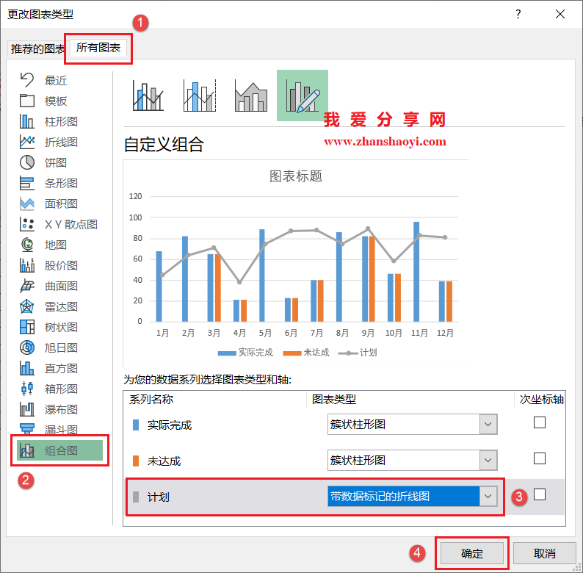Choose the 漏斗图 funnel chart icon
The image size is (583, 573).
click(x=26, y=429)
